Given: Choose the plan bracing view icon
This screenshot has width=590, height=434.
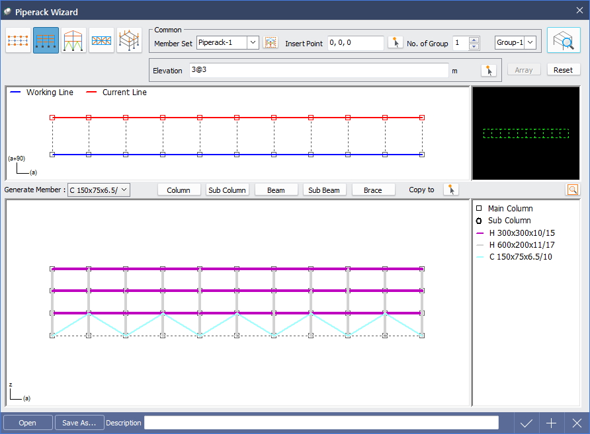Looking at the screenshot, I should [101, 40].
